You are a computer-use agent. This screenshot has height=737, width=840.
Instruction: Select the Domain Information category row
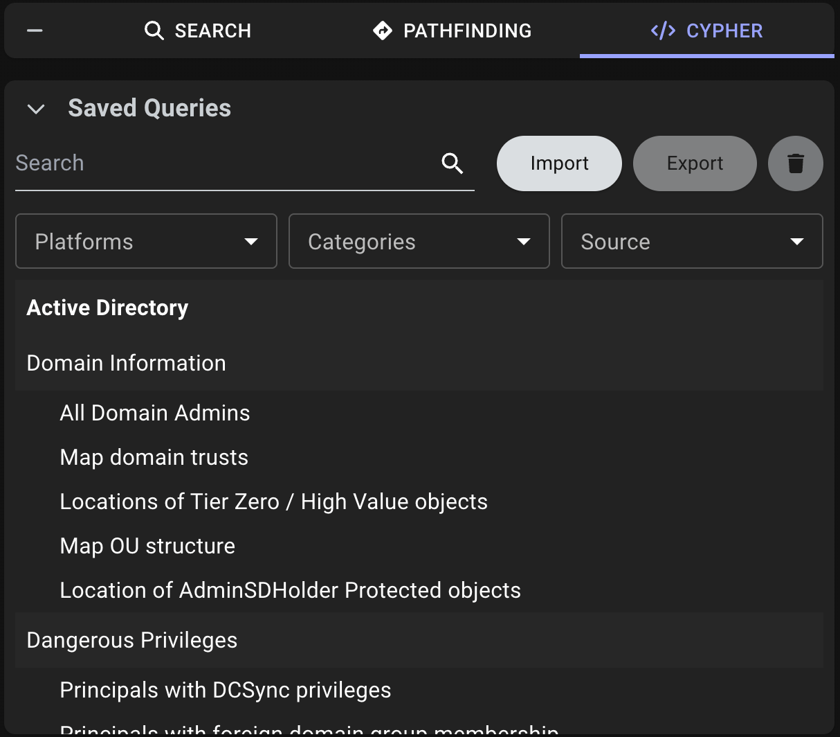(419, 363)
